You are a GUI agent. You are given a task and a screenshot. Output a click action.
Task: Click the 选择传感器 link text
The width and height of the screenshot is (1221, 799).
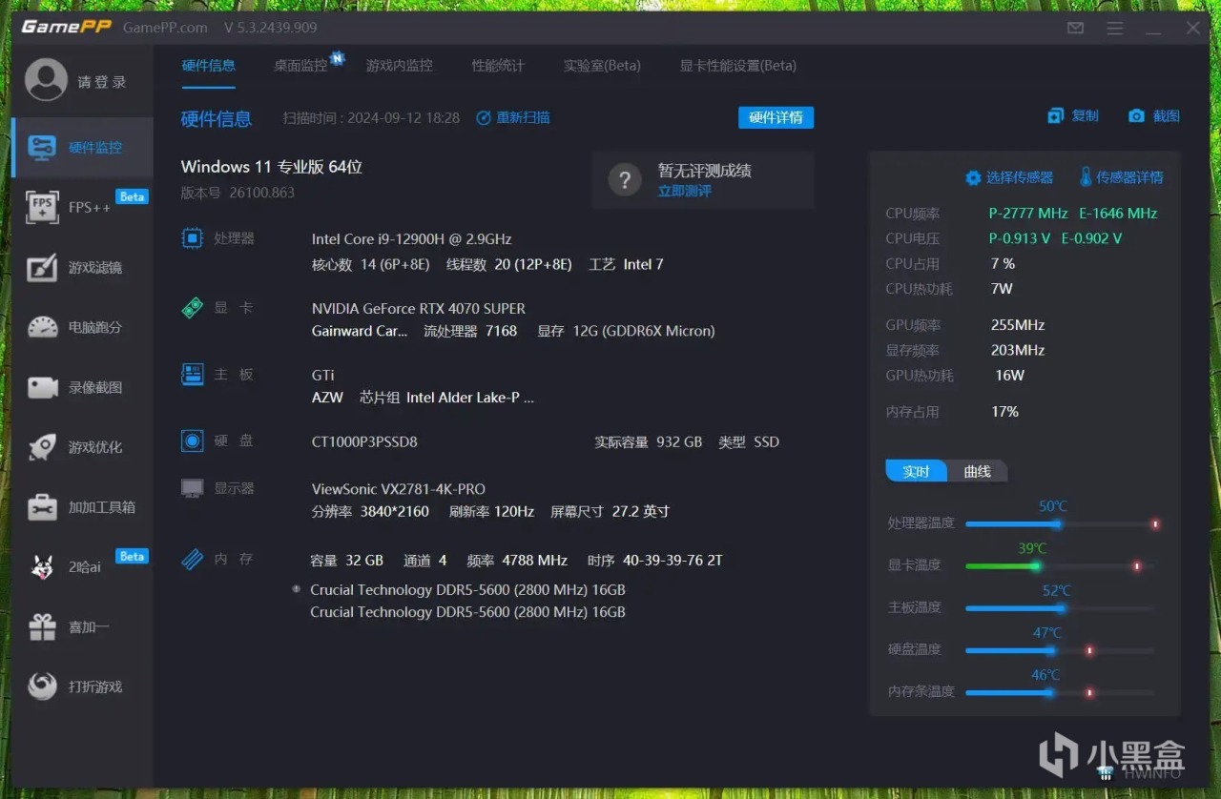(x=1020, y=177)
